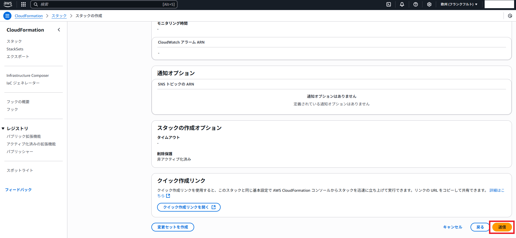Open the notifications bell
The width and height of the screenshot is (516, 238).
402,4
